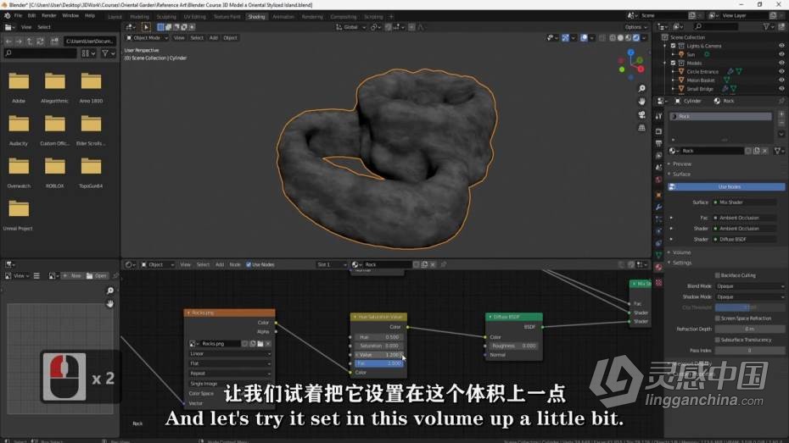This screenshot has width=789, height=443.
Task: Click the zoom magnifier icon in 3D viewport
Action: [x=641, y=88]
